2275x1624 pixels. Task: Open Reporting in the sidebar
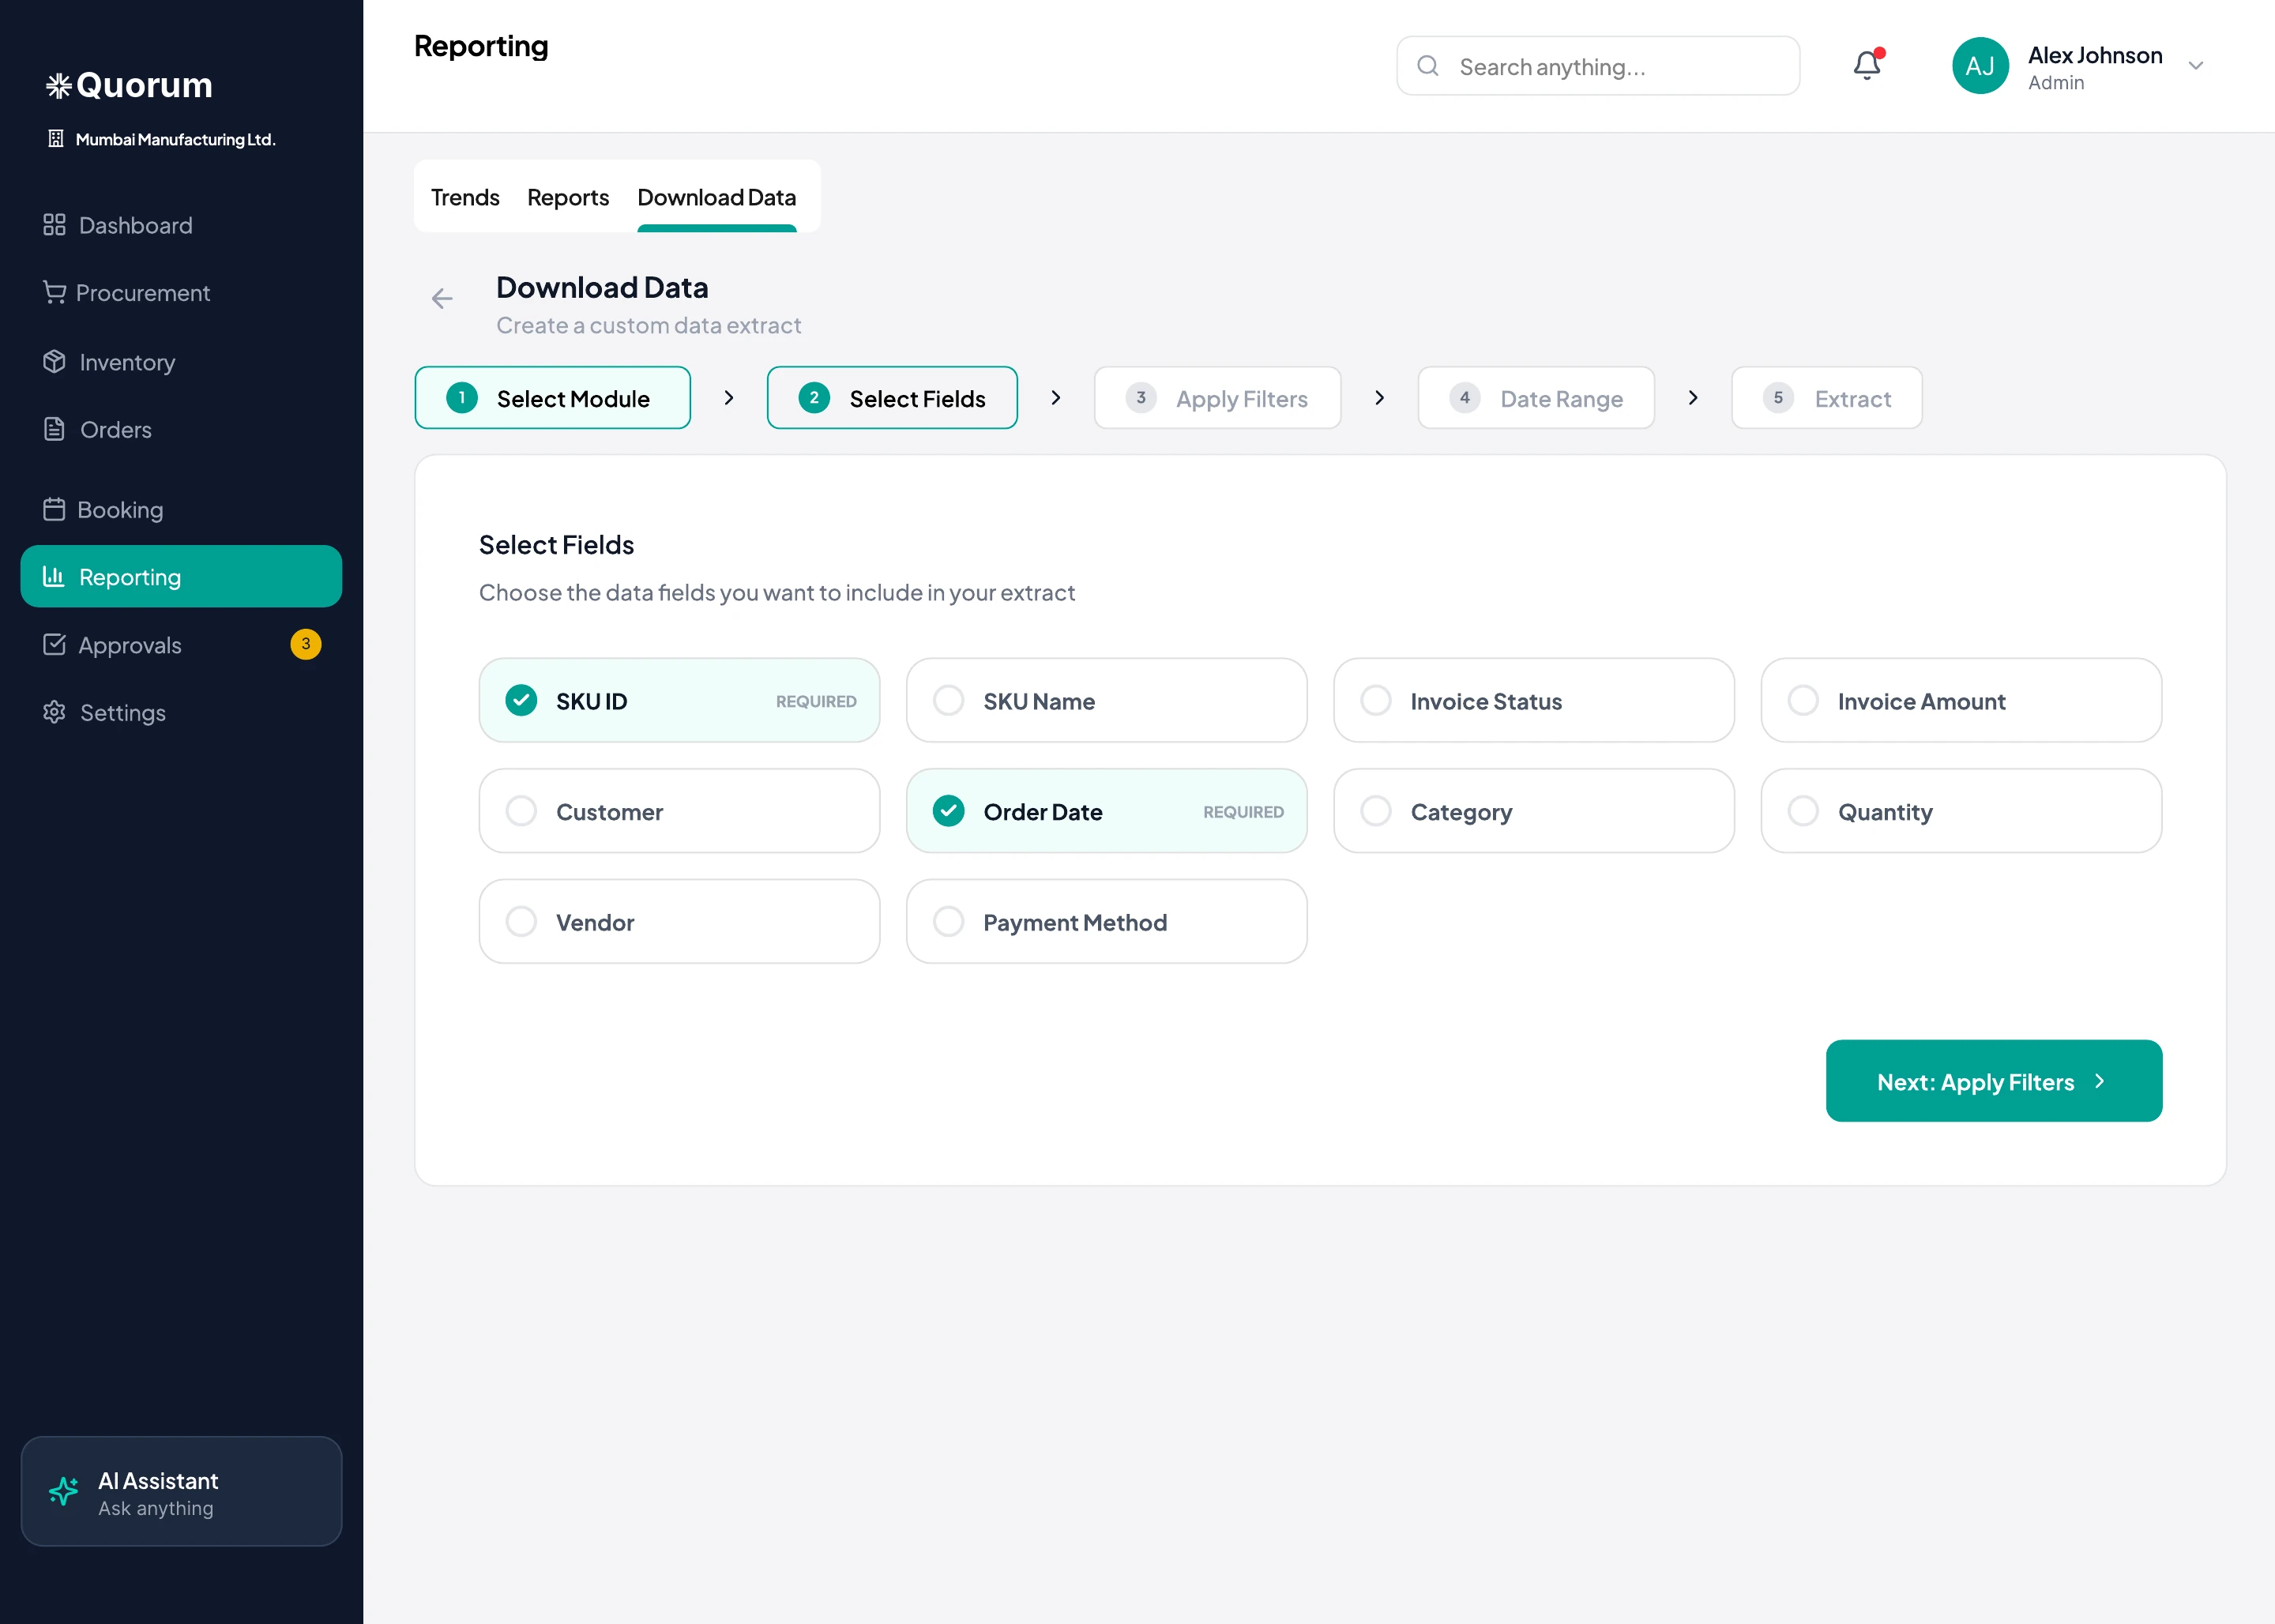181,576
